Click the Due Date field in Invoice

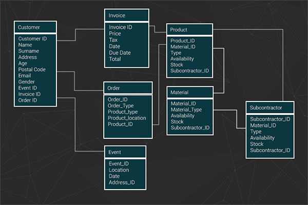pyautogui.click(x=120, y=53)
